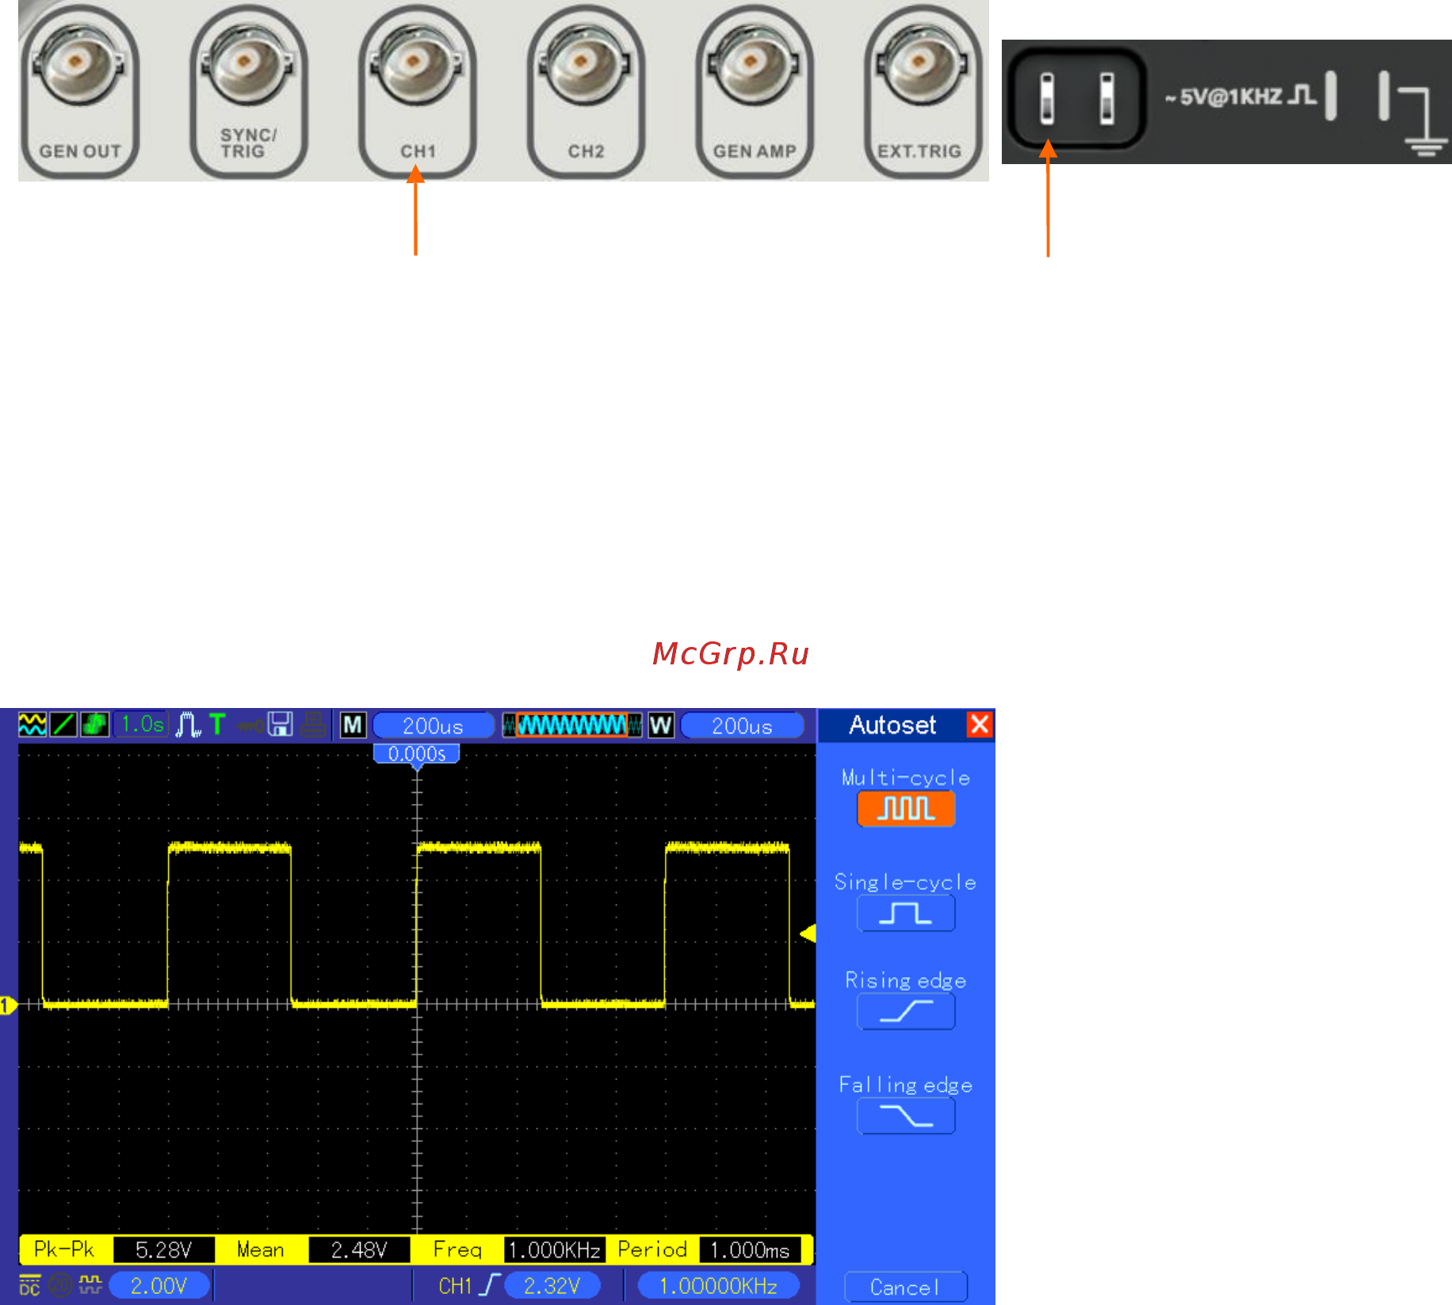The image size is (1452, 1305).
Task: Select the Multi-cycle autoset option
Action: (x=906, y=809)
